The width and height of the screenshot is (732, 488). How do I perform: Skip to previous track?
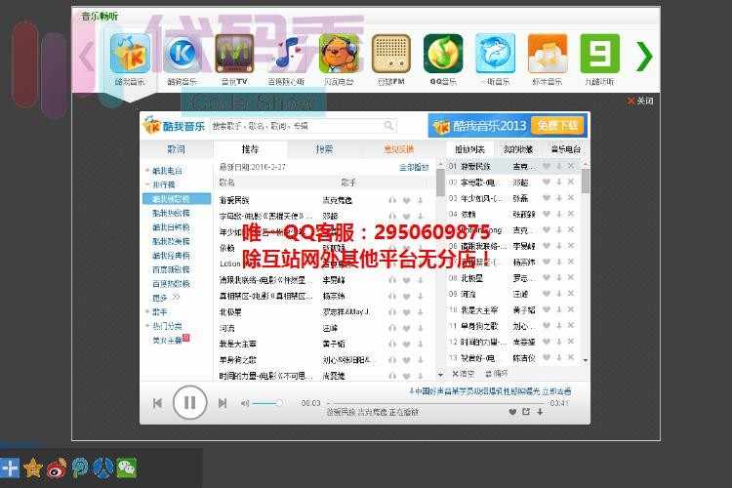(157, 403)
